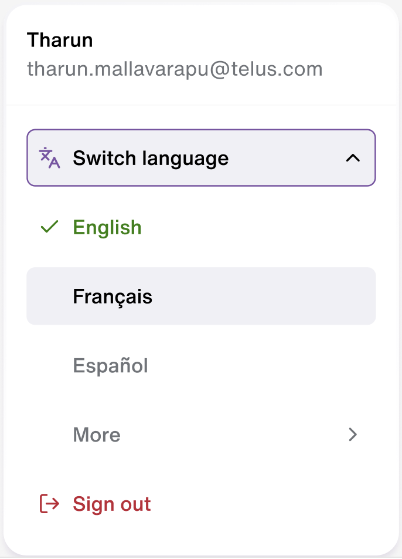Click the Sign out text label

[x=112, y=504]
